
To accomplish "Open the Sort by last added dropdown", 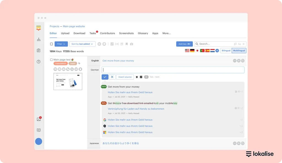I will click(x=82, y=44).
